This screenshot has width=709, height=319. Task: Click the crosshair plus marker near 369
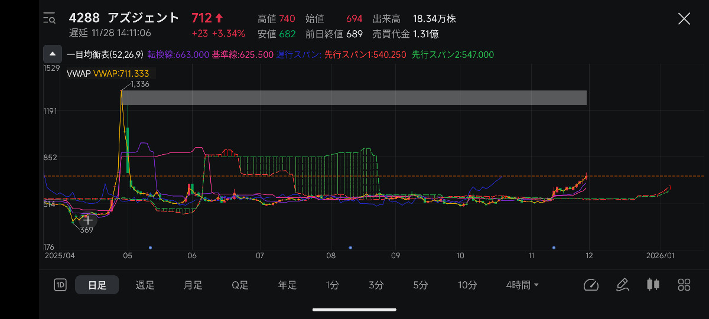coord(87,220)
